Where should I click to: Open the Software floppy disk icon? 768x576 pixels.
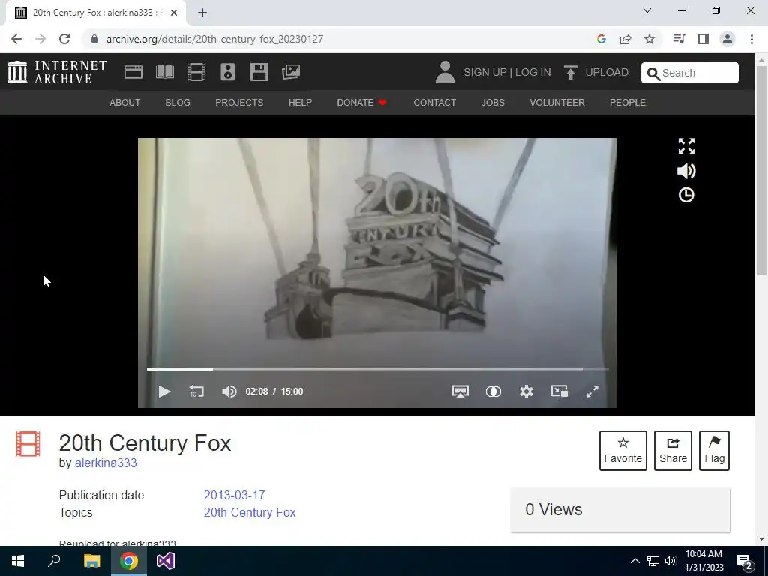pyautogui.click(x=259, y=72)
